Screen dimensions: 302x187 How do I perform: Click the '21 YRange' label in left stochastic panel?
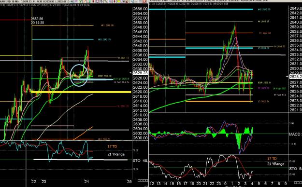116,154
